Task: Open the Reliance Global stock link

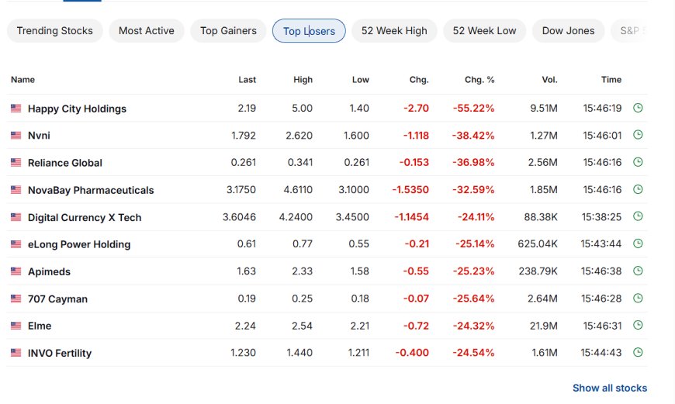Action: tap(65, 163)
